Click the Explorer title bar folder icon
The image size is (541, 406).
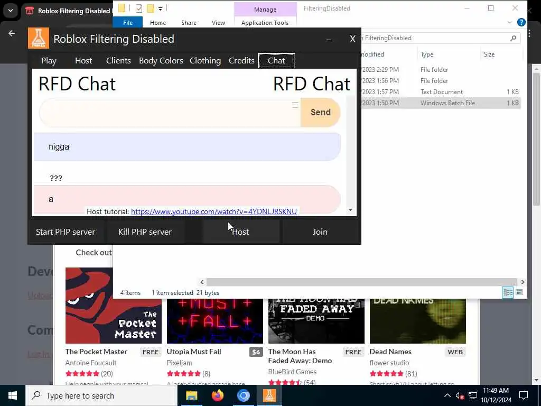pyautogui.click(x=122, y=8)
